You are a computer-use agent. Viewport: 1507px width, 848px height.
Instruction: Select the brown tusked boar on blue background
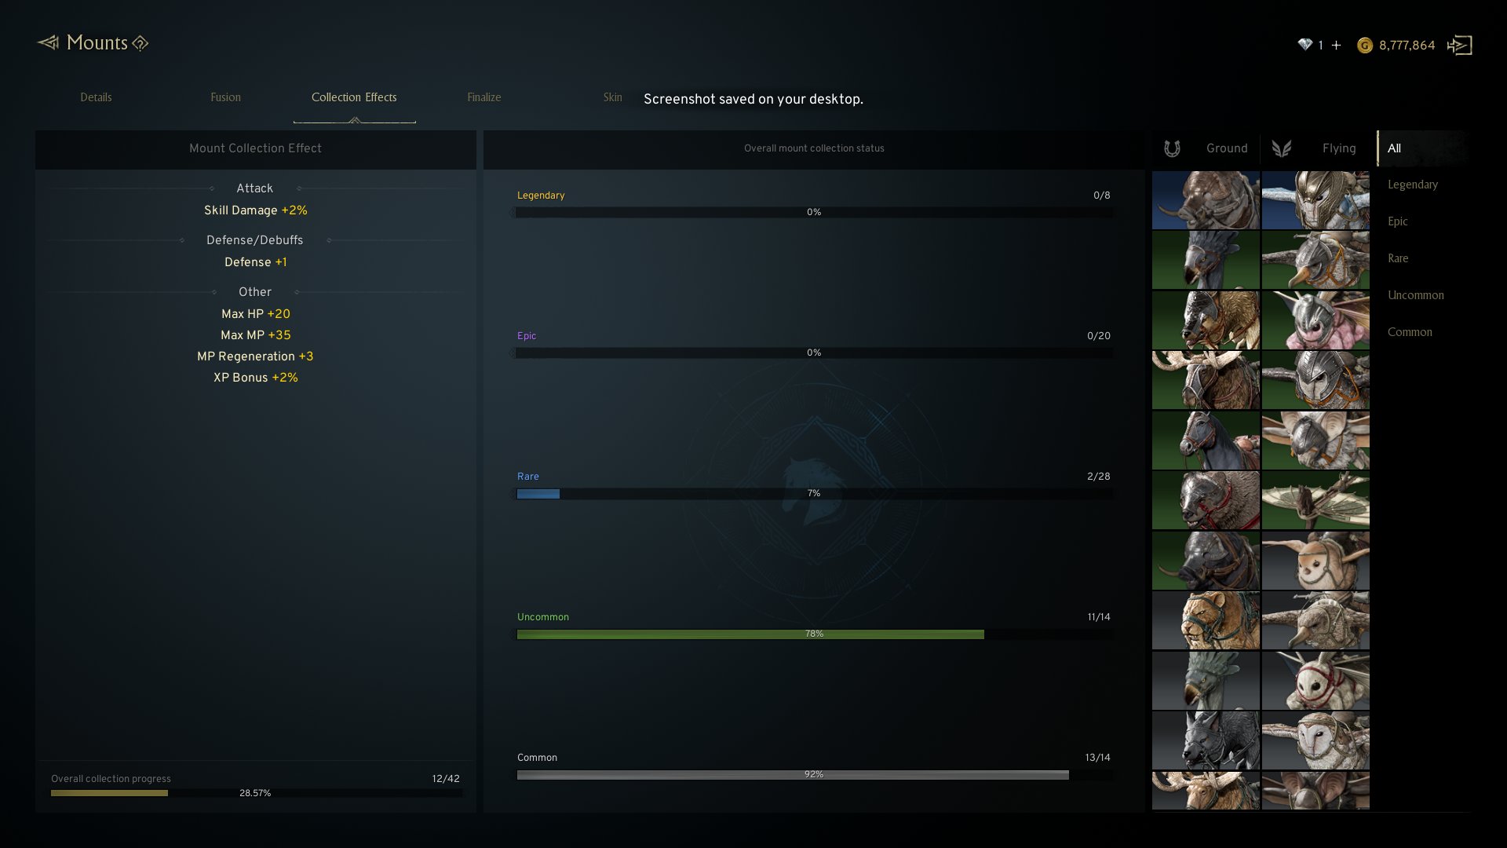1206,200
